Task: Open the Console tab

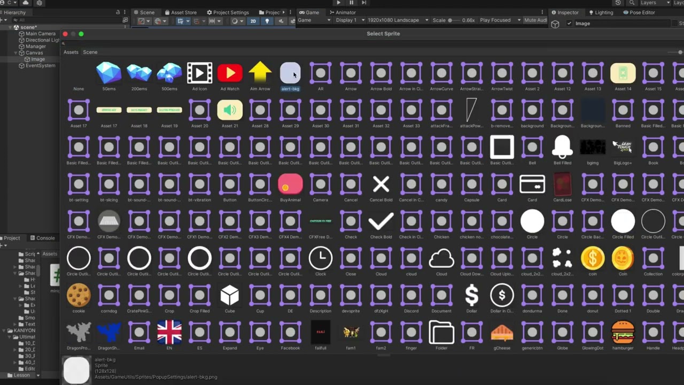Action: pyautogui.click(x=43, y=238)
